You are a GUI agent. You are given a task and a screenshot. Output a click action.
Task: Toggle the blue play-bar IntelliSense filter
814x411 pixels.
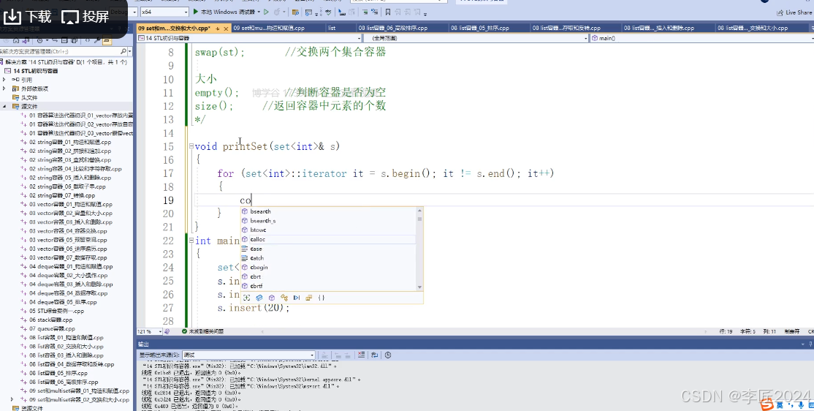(297, 298)
